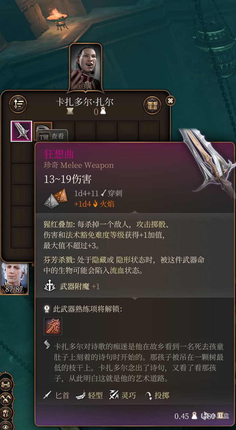This screenshot has height=430, width=236.
Task: Click the 灵巧 finesse property tag
Action: click(x=123, y=395)
